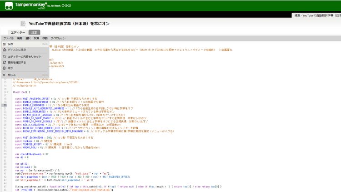The height and width of the screenshot is (192, 341).
Task: Click line number 41 in the gutter
Action: point(5,173)
